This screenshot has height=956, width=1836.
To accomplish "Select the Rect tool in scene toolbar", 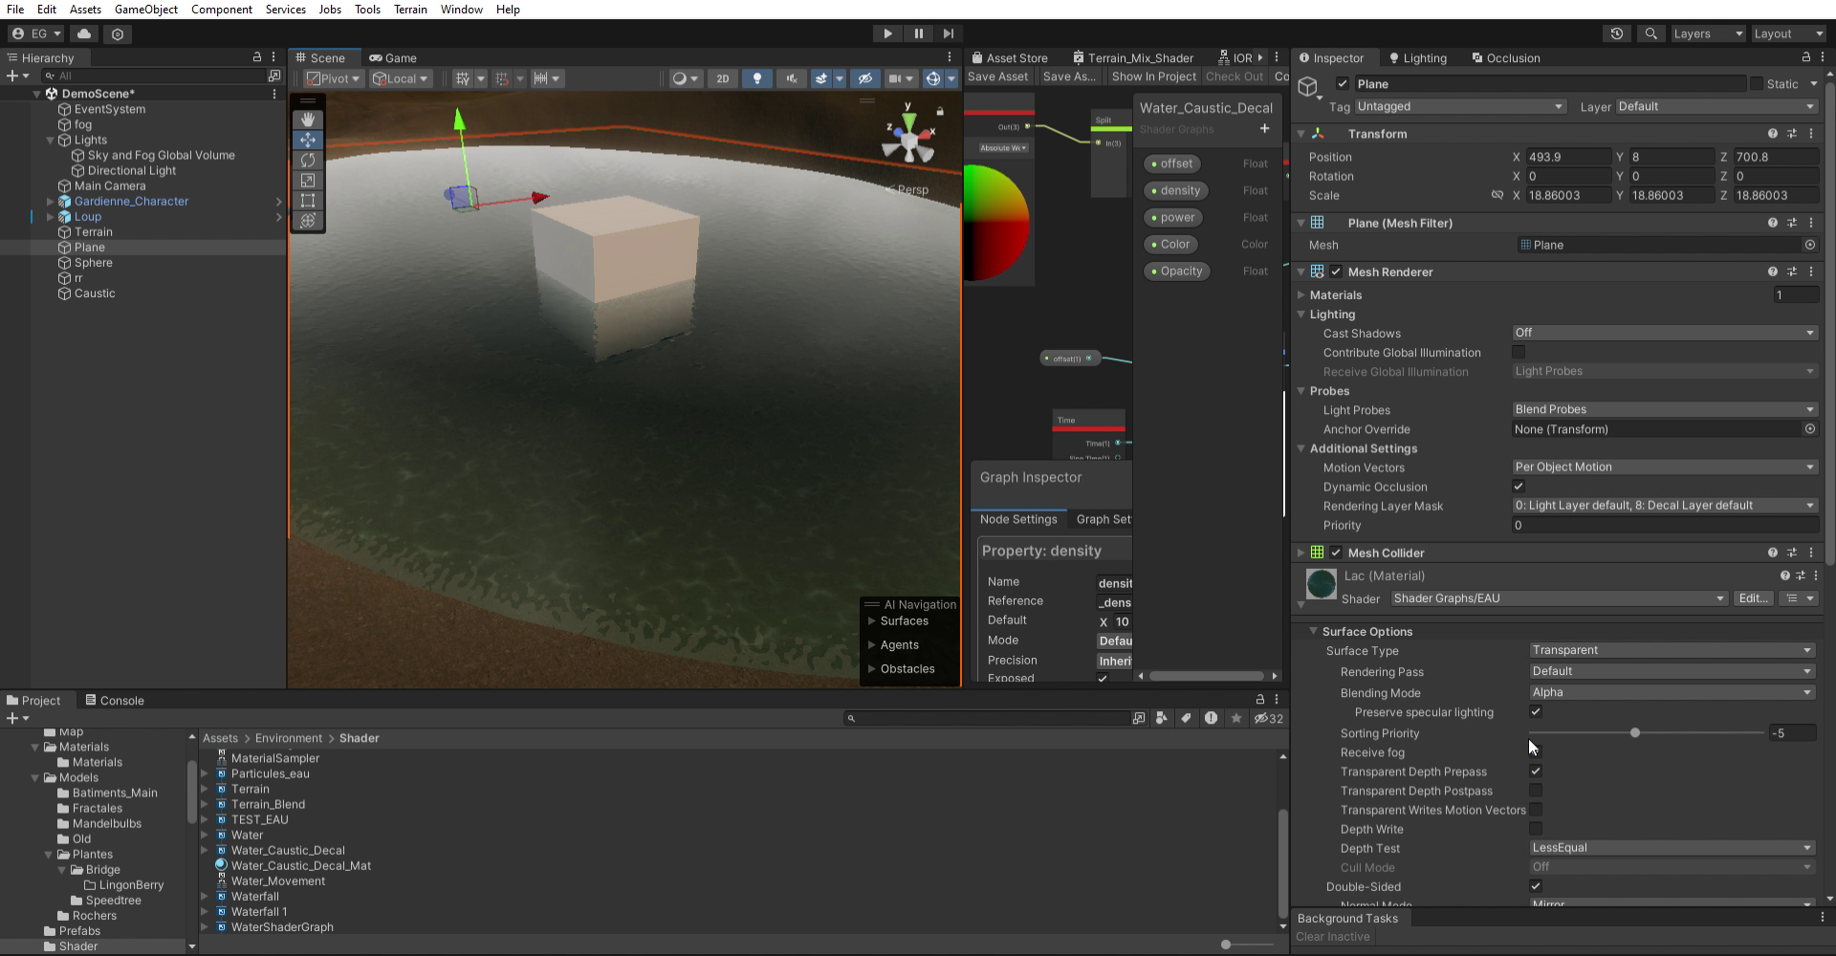I will (x=307, y=201).
